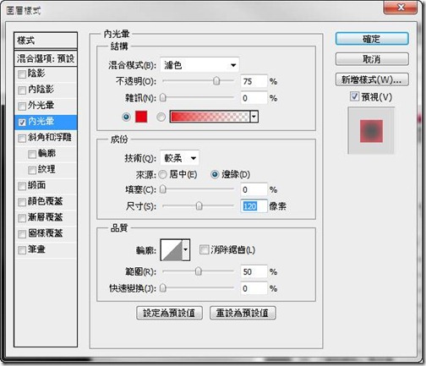
Task: Click 新增樣式(W)... new style button
Action: (372, 79)
